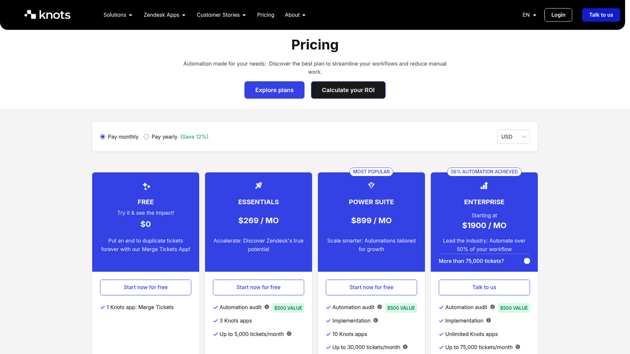
Task: Expand the About menu
Action: coord(295,15)
